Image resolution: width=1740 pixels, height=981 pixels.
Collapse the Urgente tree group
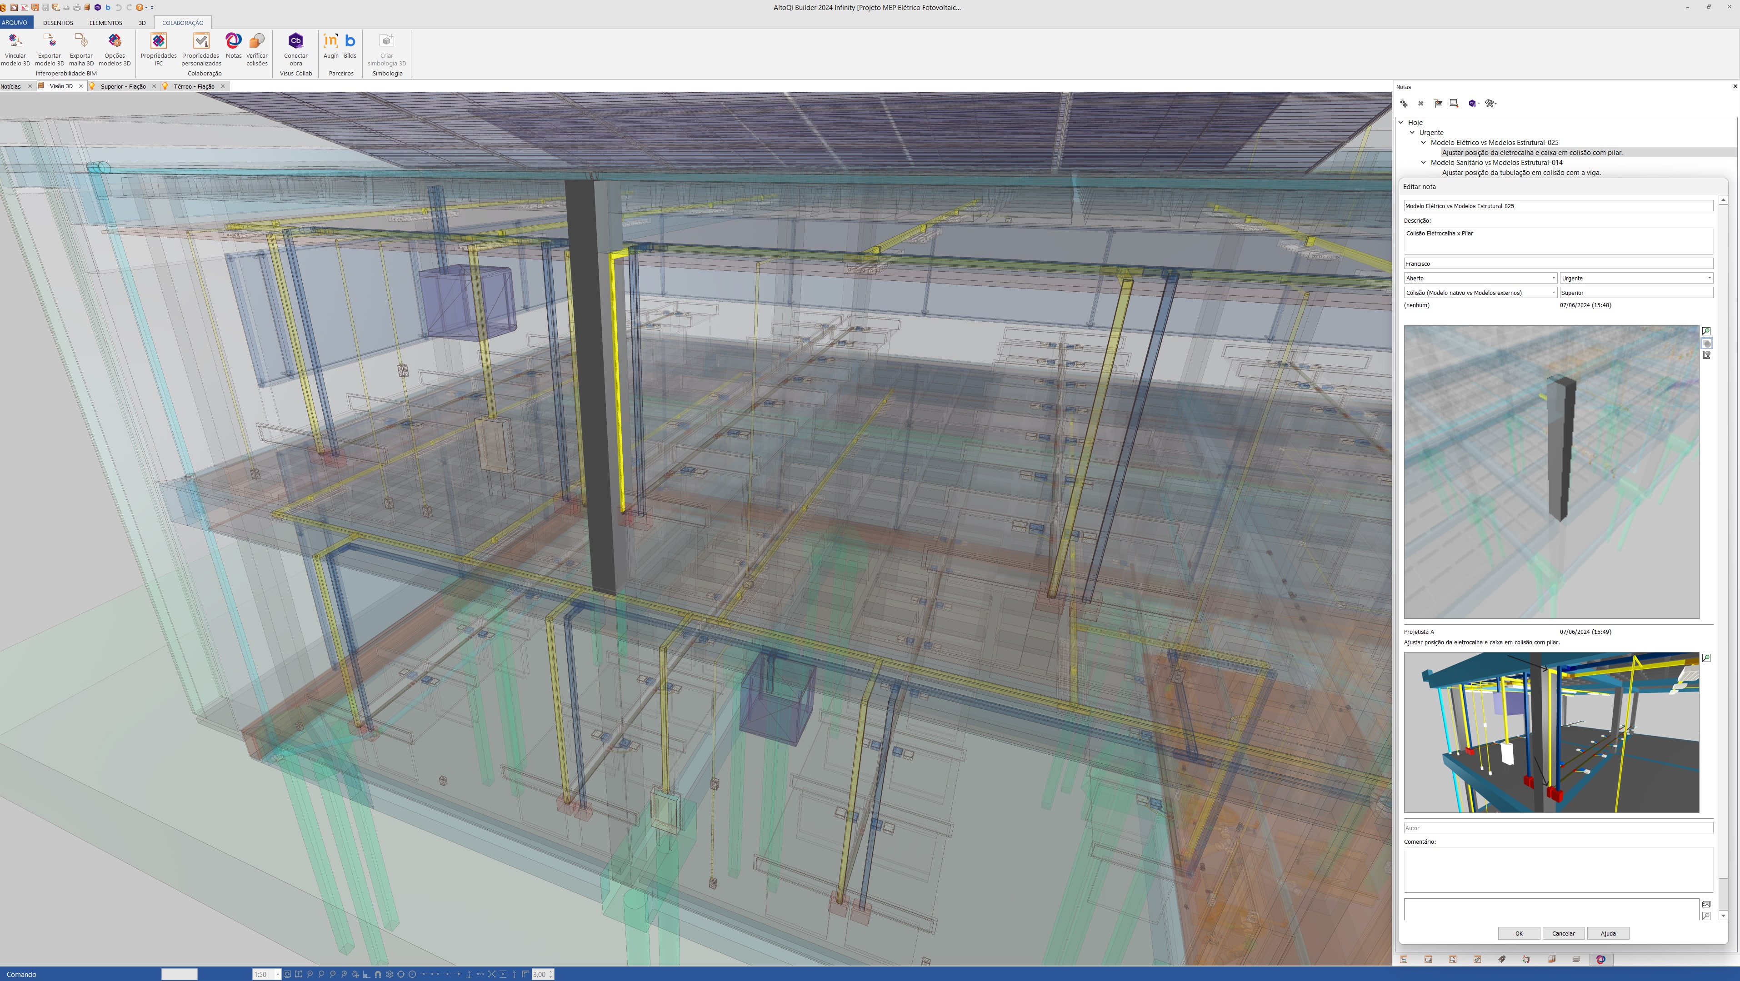(1412, 132)
